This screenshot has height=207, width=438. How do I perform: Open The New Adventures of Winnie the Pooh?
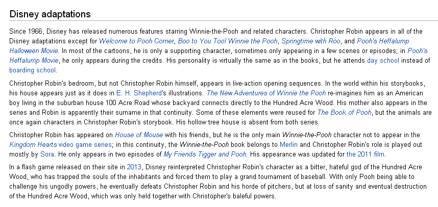pos(266,93)
